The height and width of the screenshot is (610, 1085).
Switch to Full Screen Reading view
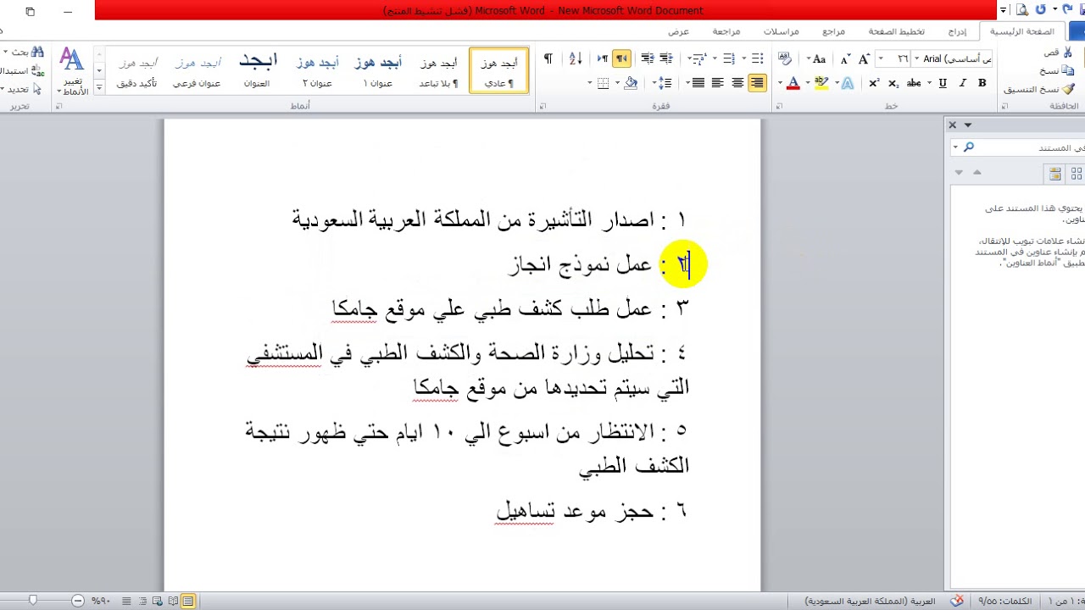pyautogui.click(x=174, y=602)
